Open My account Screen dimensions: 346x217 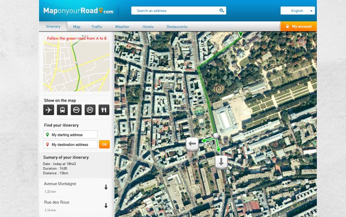click(x=299, y=26)
